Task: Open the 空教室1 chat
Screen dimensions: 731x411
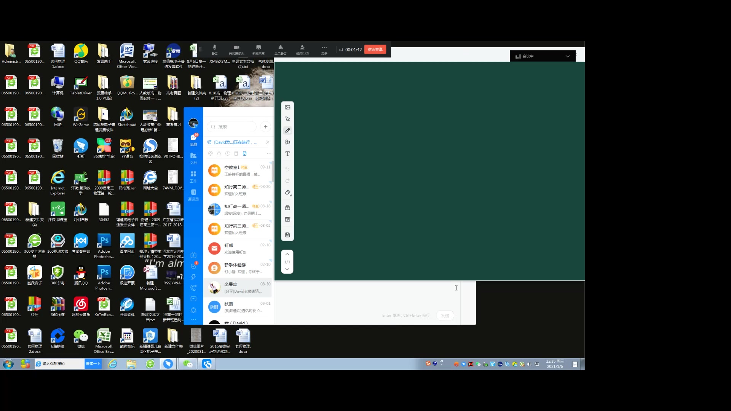Action: pos(238,170)
